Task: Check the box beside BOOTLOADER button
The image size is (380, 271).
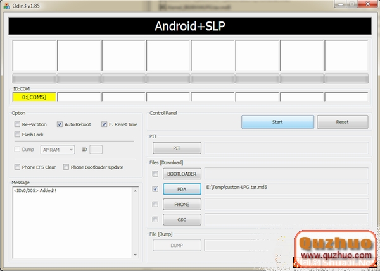Action: (155, 174)
